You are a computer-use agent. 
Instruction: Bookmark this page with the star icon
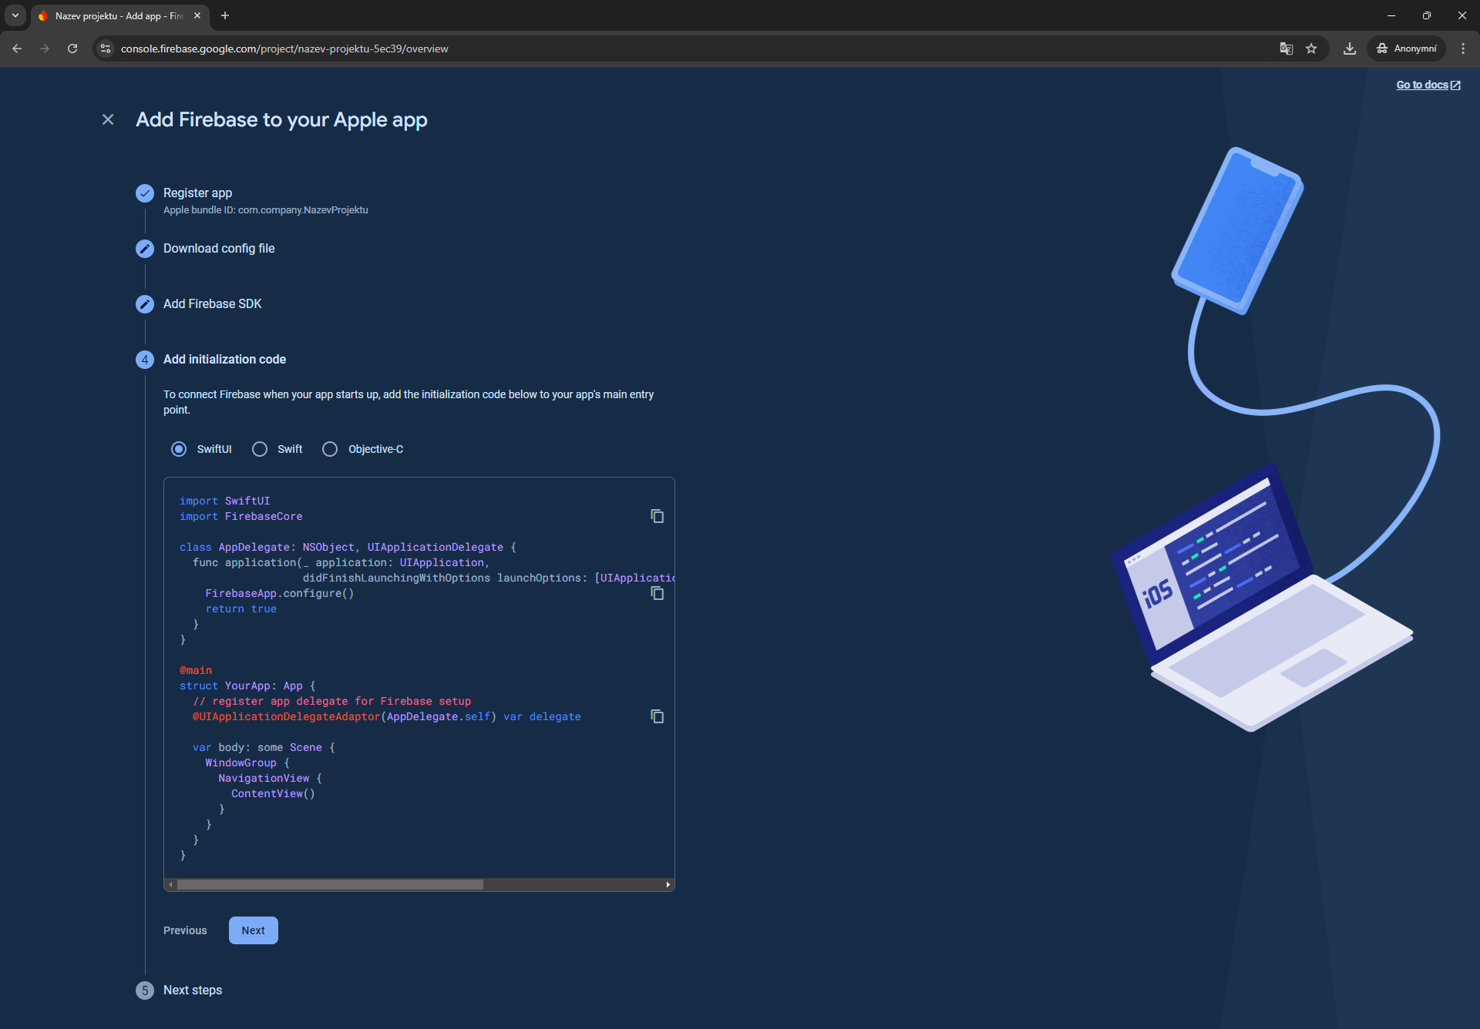pyautogui.click(x=1311, y=49)
